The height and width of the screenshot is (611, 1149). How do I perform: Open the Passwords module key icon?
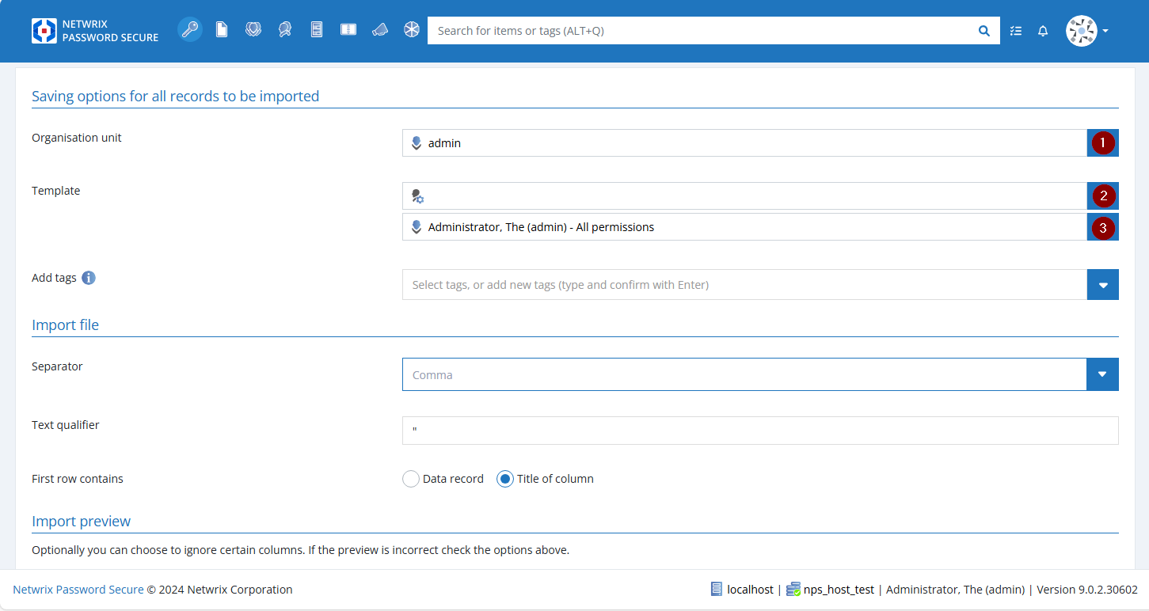click(190, 30)
